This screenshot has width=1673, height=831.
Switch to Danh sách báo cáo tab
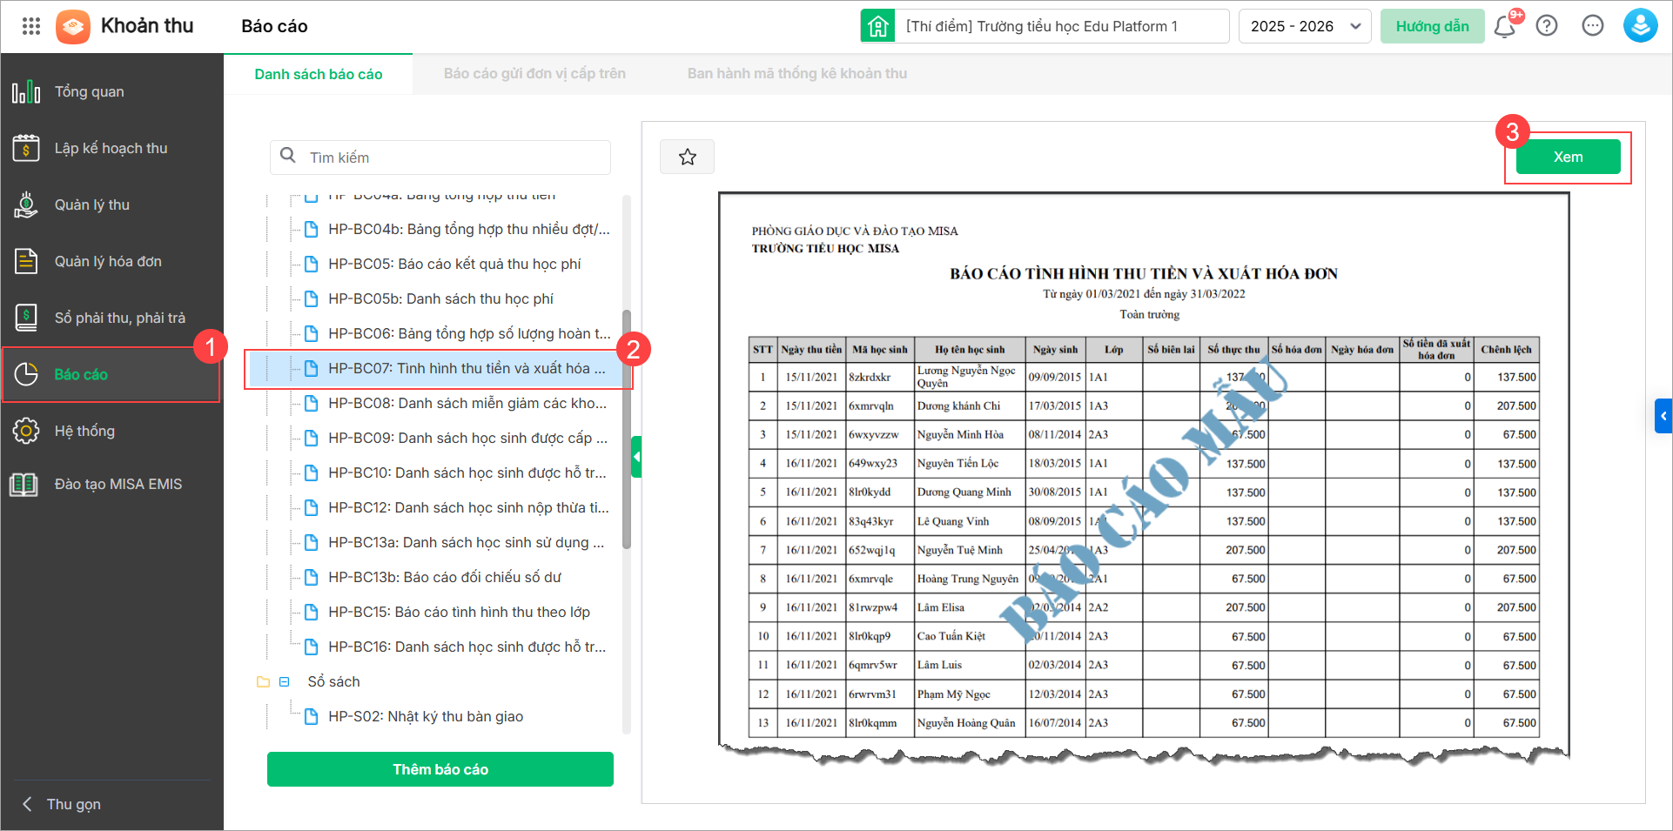pos(319,74)
